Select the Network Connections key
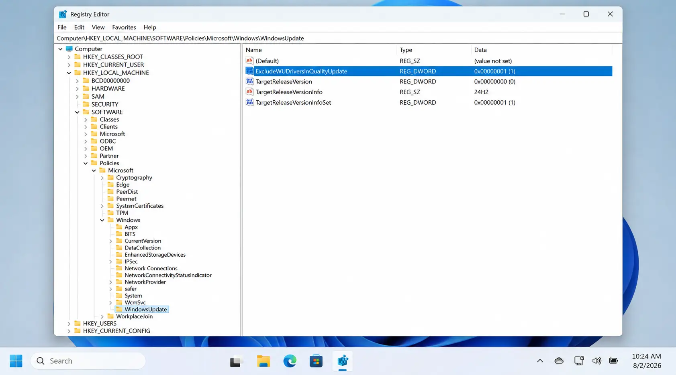This screenshot has width=676, height=375. pyautogui.click(x=151, y=268)
